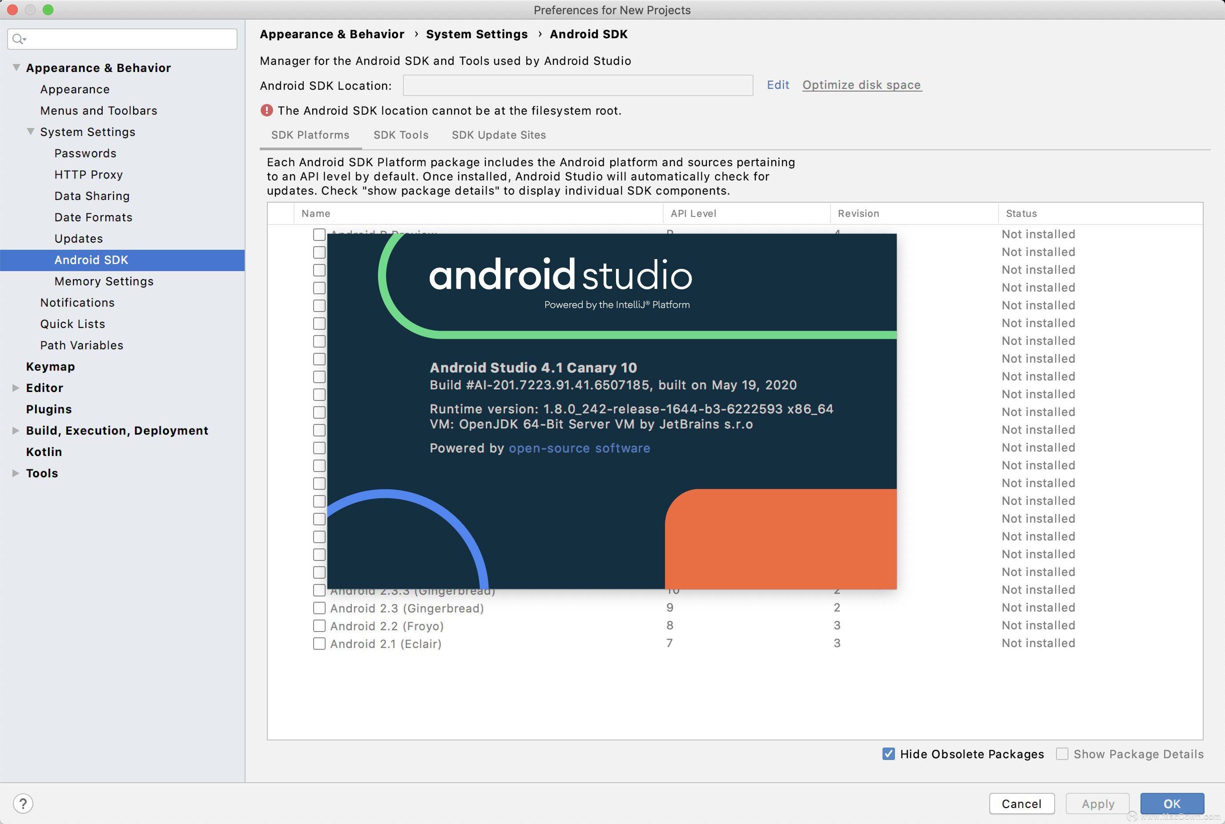Viewport: 1225px width, 824px height.
Task: Click "Not installed" status of Android 2.2 (Froyo)
Action: [1038, 625]
